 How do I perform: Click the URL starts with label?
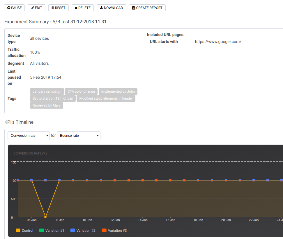click(164, 42)
